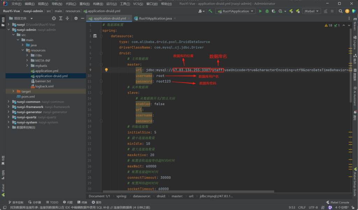Screen dimensions: 358x210
Task: Click the gutter icon on line 3
Action: 95,36
